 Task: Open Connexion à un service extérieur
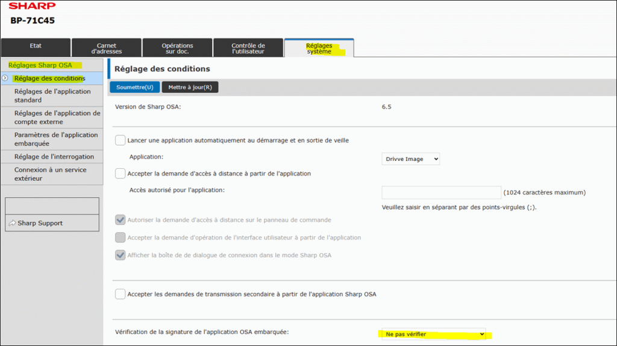click(x=52, y=174)
